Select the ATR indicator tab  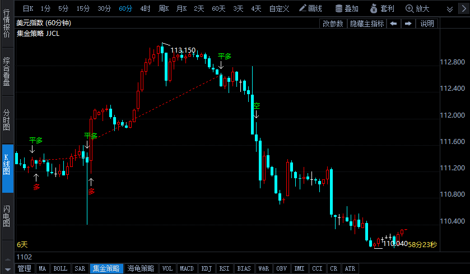point(350,268)
